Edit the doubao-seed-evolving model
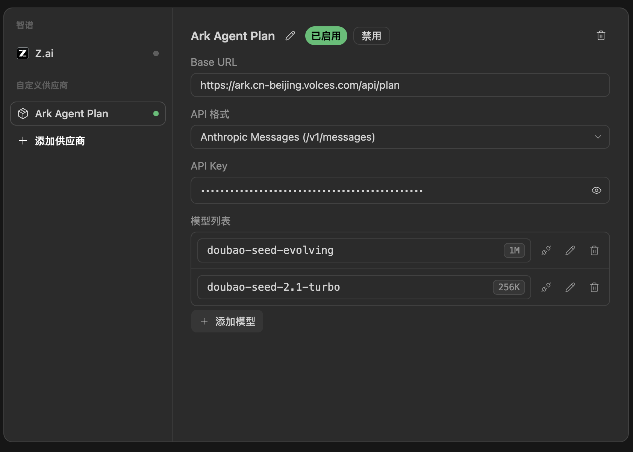The width and height of the screenshot is (633, 452). pyautogui.click(x=570, y=250)
